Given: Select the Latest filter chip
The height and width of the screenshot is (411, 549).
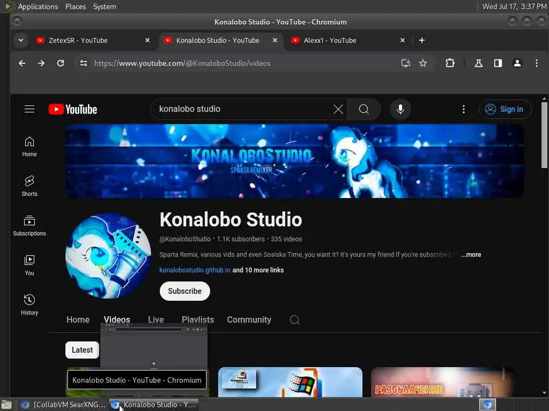Looking at the screenshot, I should point(82,350).
